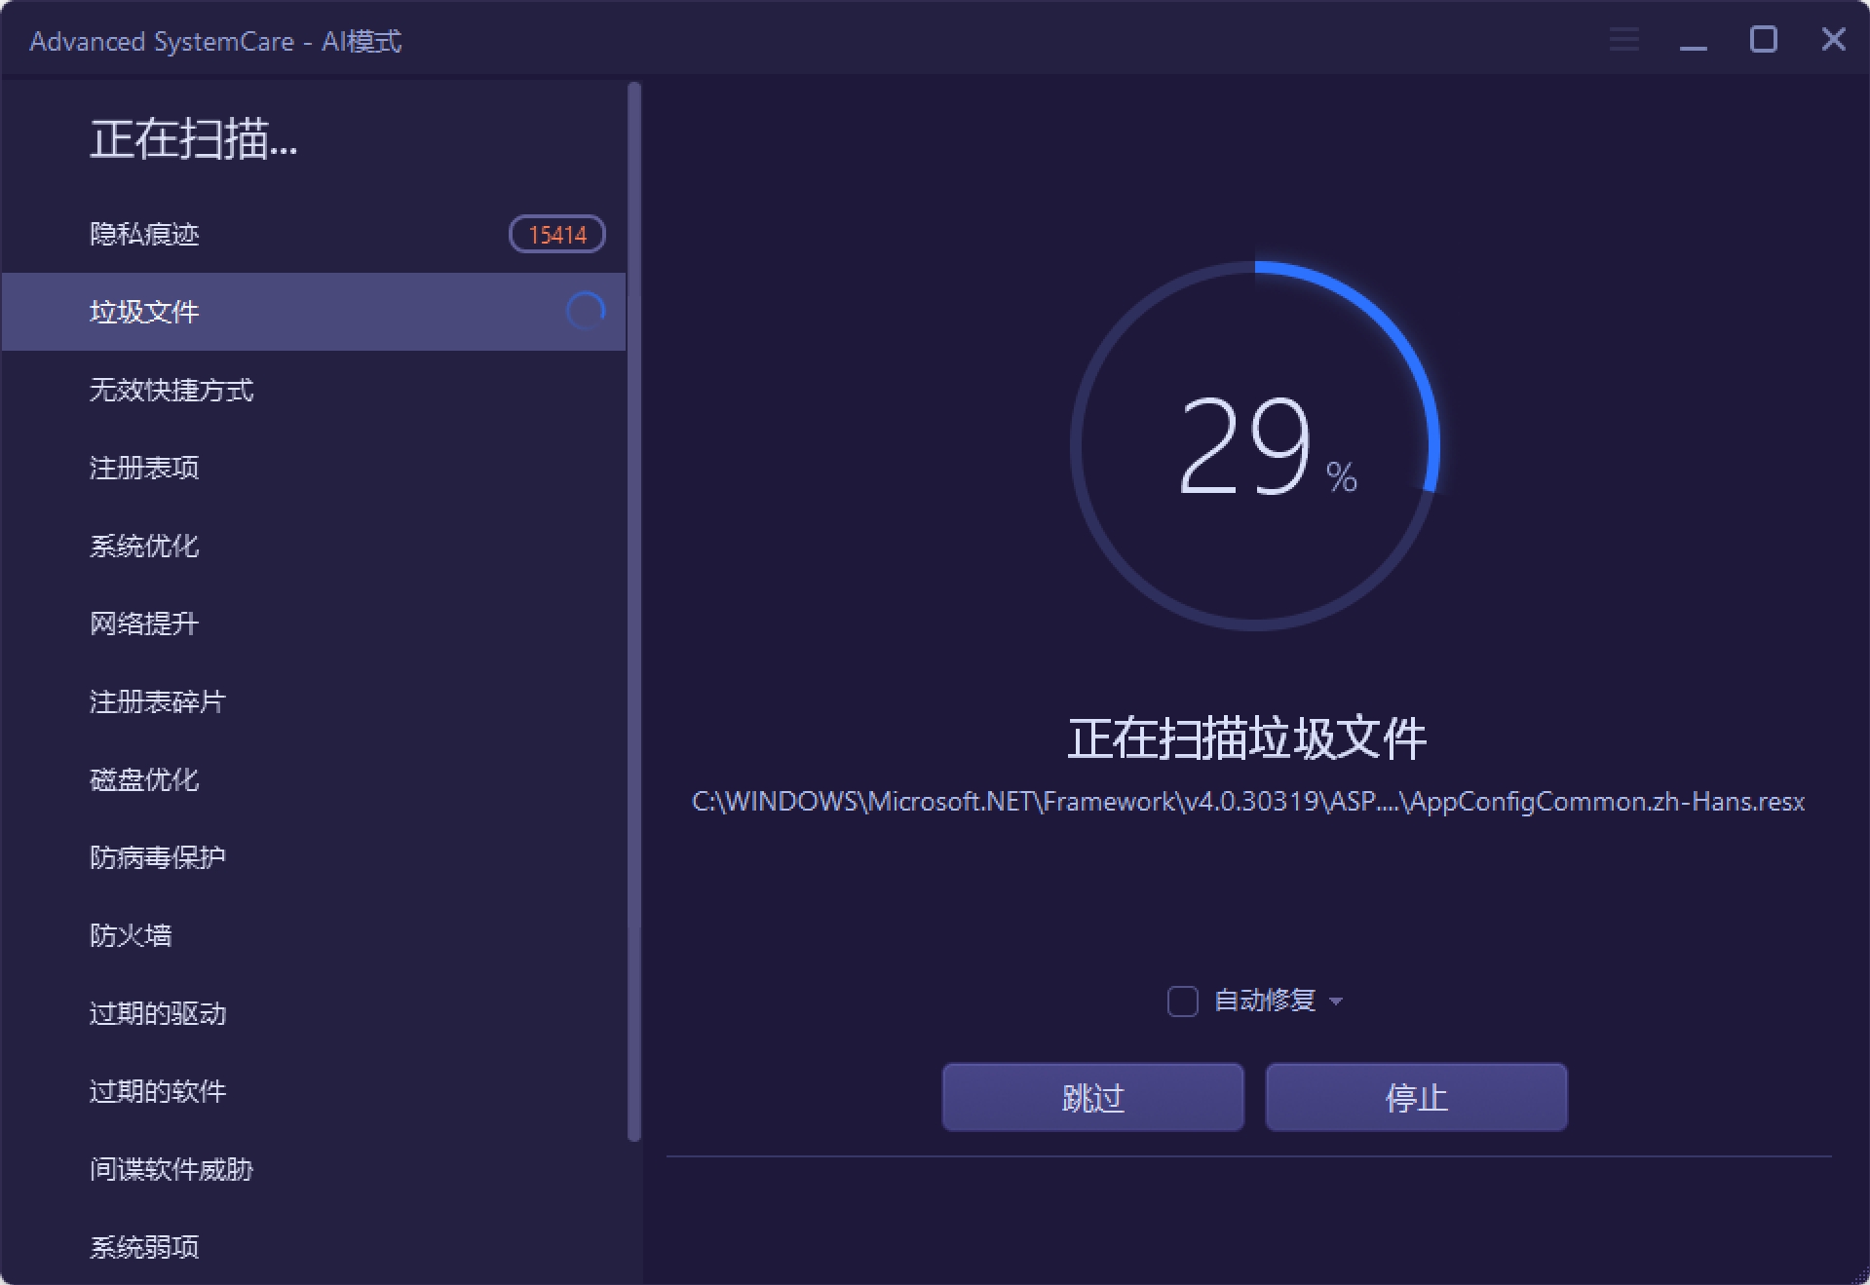This screenshot has height=1285, width=1870.
Task: Toggle auto-repair off after checking it
Action: tap(1182, 1001)
